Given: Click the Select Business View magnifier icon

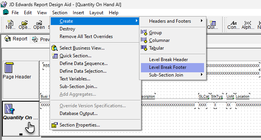Looking at the screenshot, I should point(55,48).
